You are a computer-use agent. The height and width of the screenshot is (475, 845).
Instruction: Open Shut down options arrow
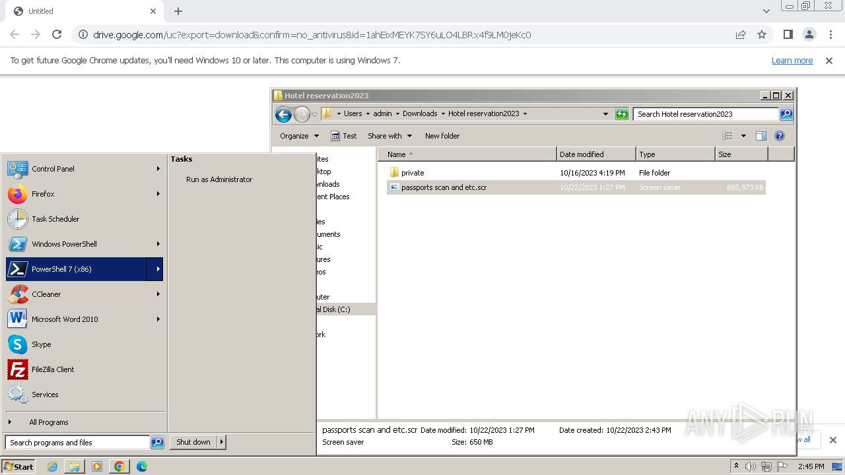pyautogui.click(x=221, y=442)
